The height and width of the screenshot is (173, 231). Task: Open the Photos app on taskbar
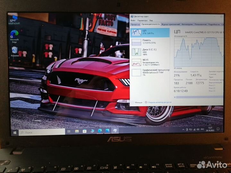point(107,130)
